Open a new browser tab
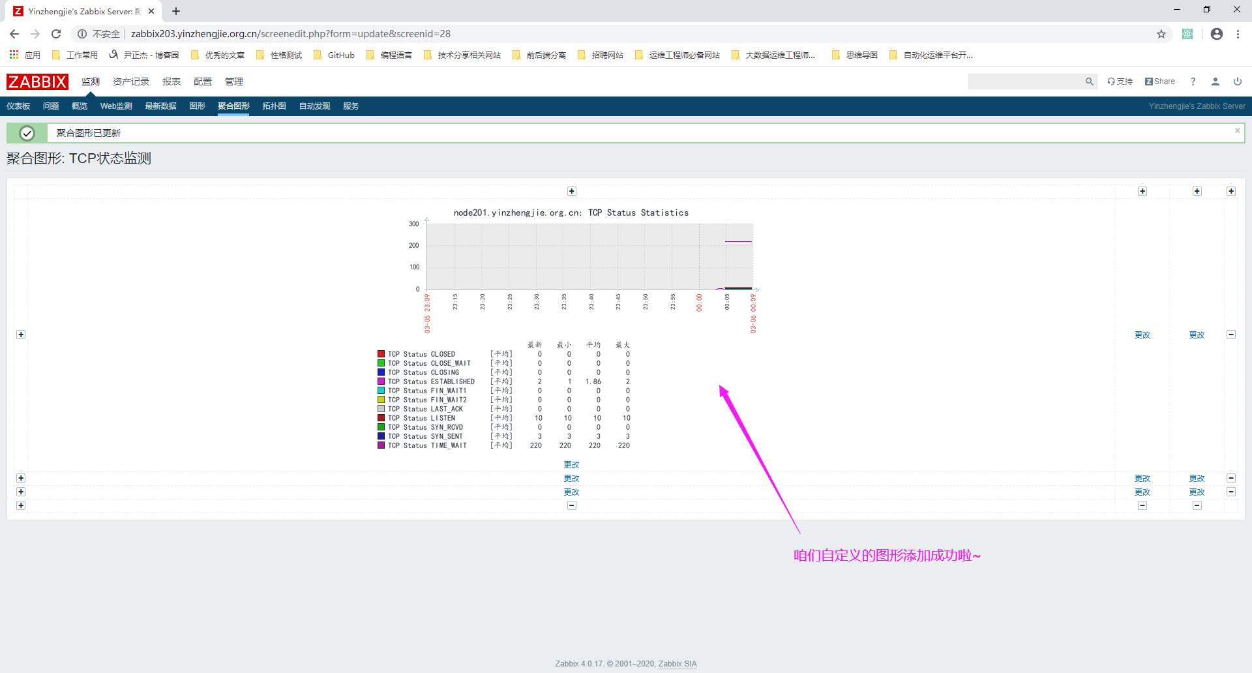This screenshot has width=1252, height=673. click(176, 11)
